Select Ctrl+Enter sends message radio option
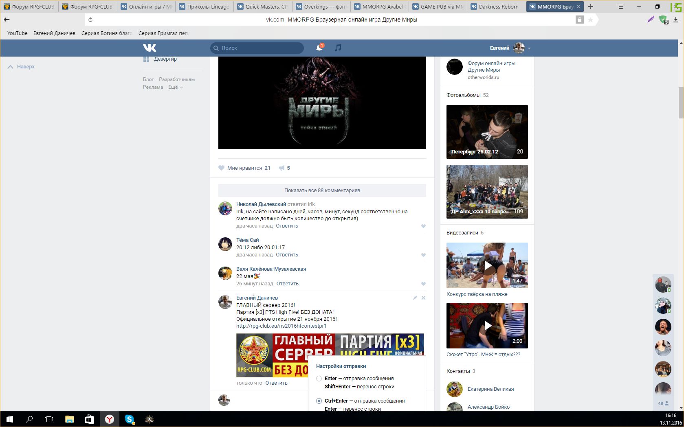This screenshot has width=684, height=427. 319,401
